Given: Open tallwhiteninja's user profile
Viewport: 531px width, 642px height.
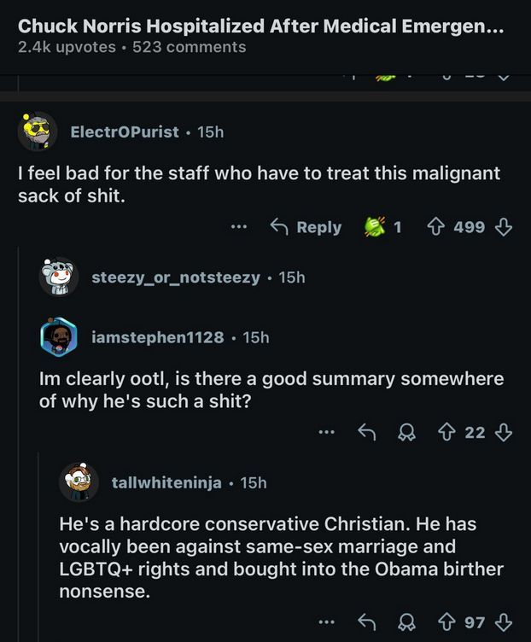Looking at the screenshot, I should pyautogui.click(x=166, y=483).
